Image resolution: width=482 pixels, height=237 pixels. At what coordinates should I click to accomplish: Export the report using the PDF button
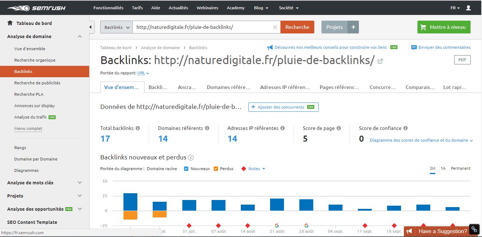tap(462, 59)
